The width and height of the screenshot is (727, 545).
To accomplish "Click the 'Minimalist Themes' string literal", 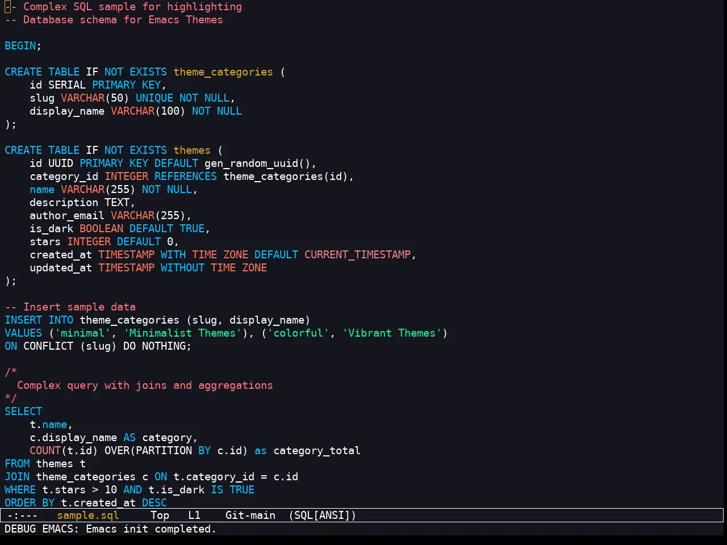I will point(182,333).
